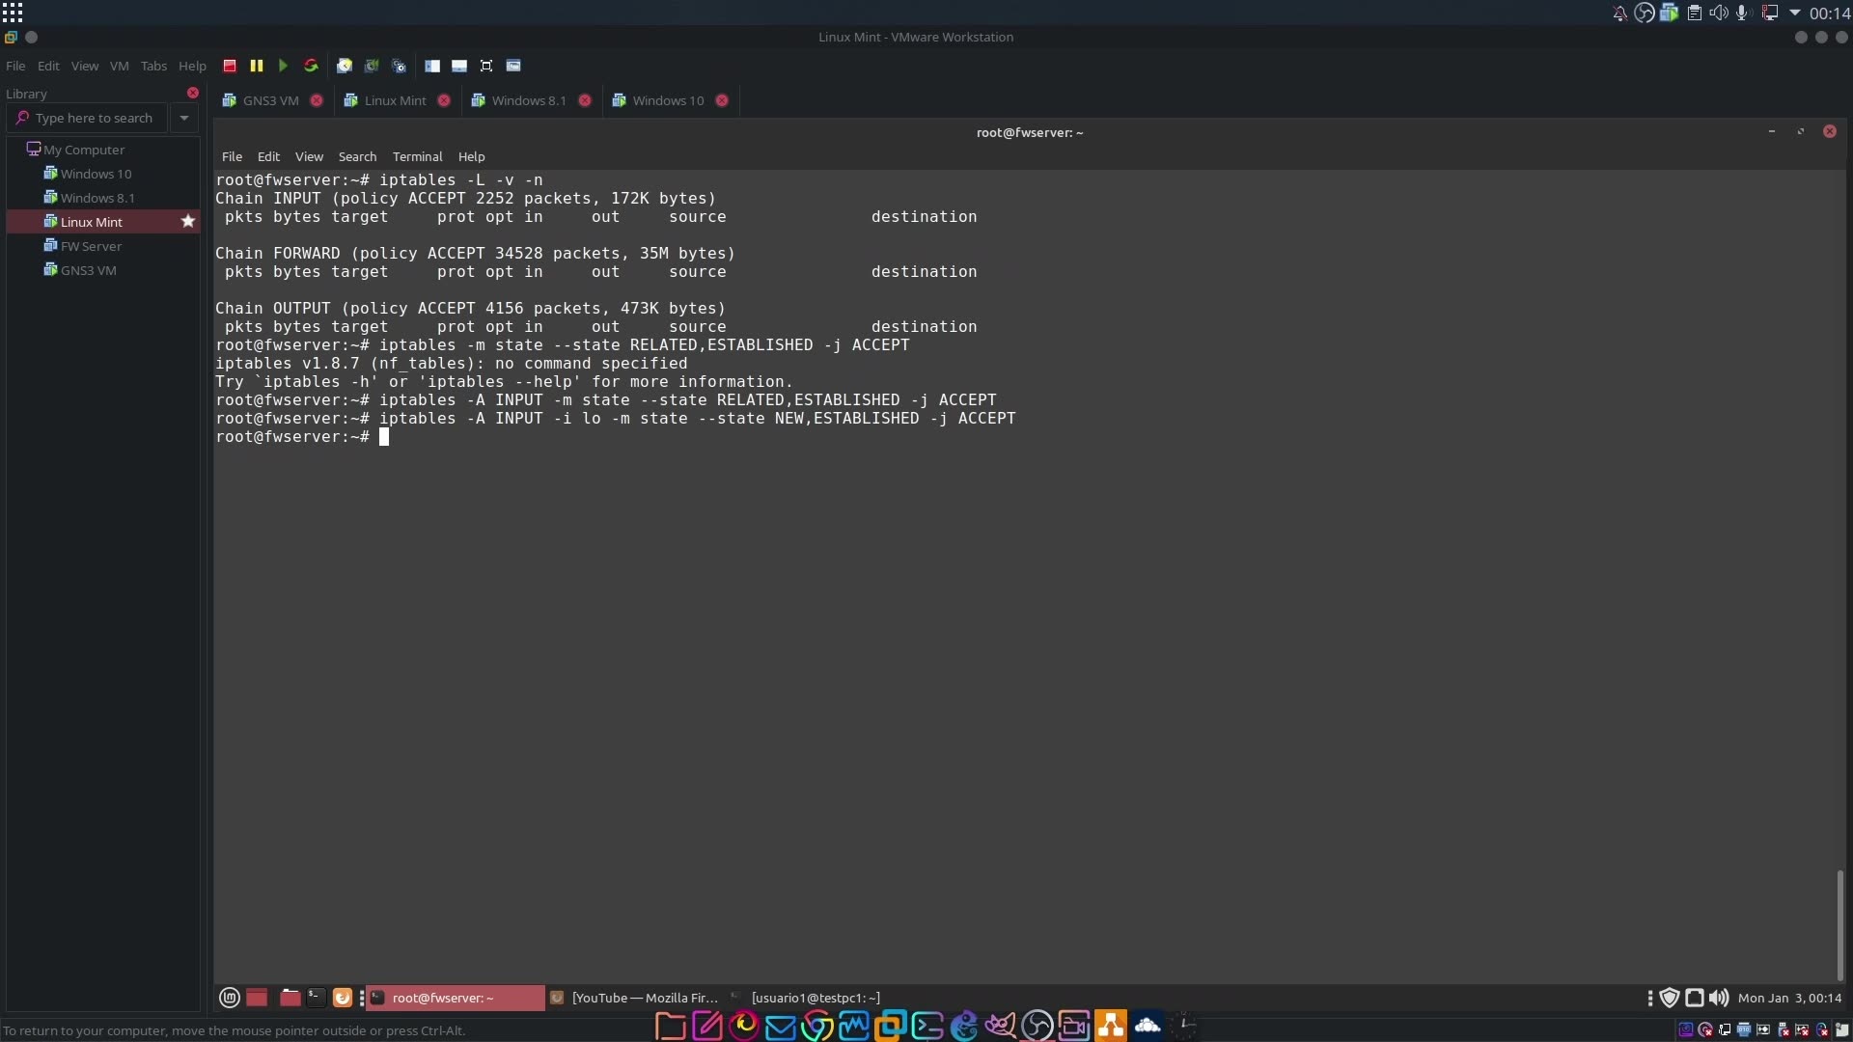The width and height of the screenshot is (1853, 1042).
Task: Toggle the tab thumbnail bar
Action: pyautogui.click(x=458, y=66)
